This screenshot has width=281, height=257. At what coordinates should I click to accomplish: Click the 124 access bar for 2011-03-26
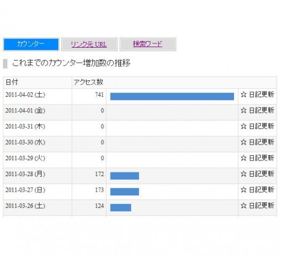point(121,208)
